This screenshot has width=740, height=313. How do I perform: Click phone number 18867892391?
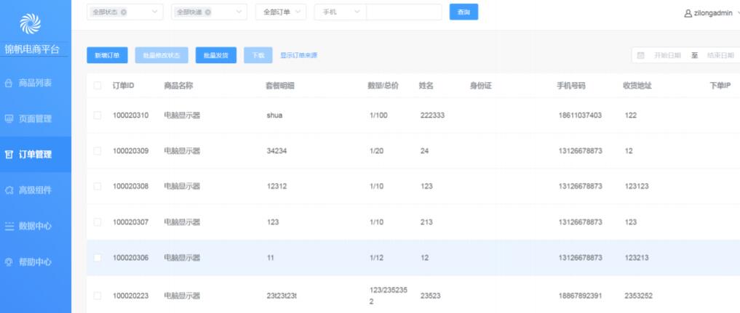(x=580, y=296)
